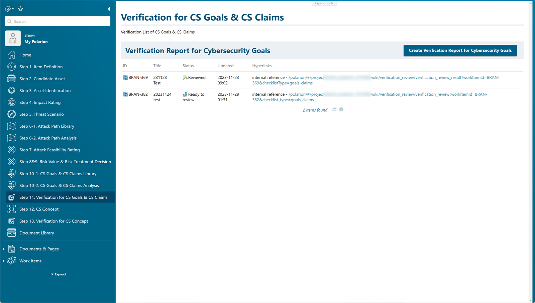Viewport: 535px width, 303px height.
Task: Click the Expand Tools bar
Action: [x=324, y=3]
